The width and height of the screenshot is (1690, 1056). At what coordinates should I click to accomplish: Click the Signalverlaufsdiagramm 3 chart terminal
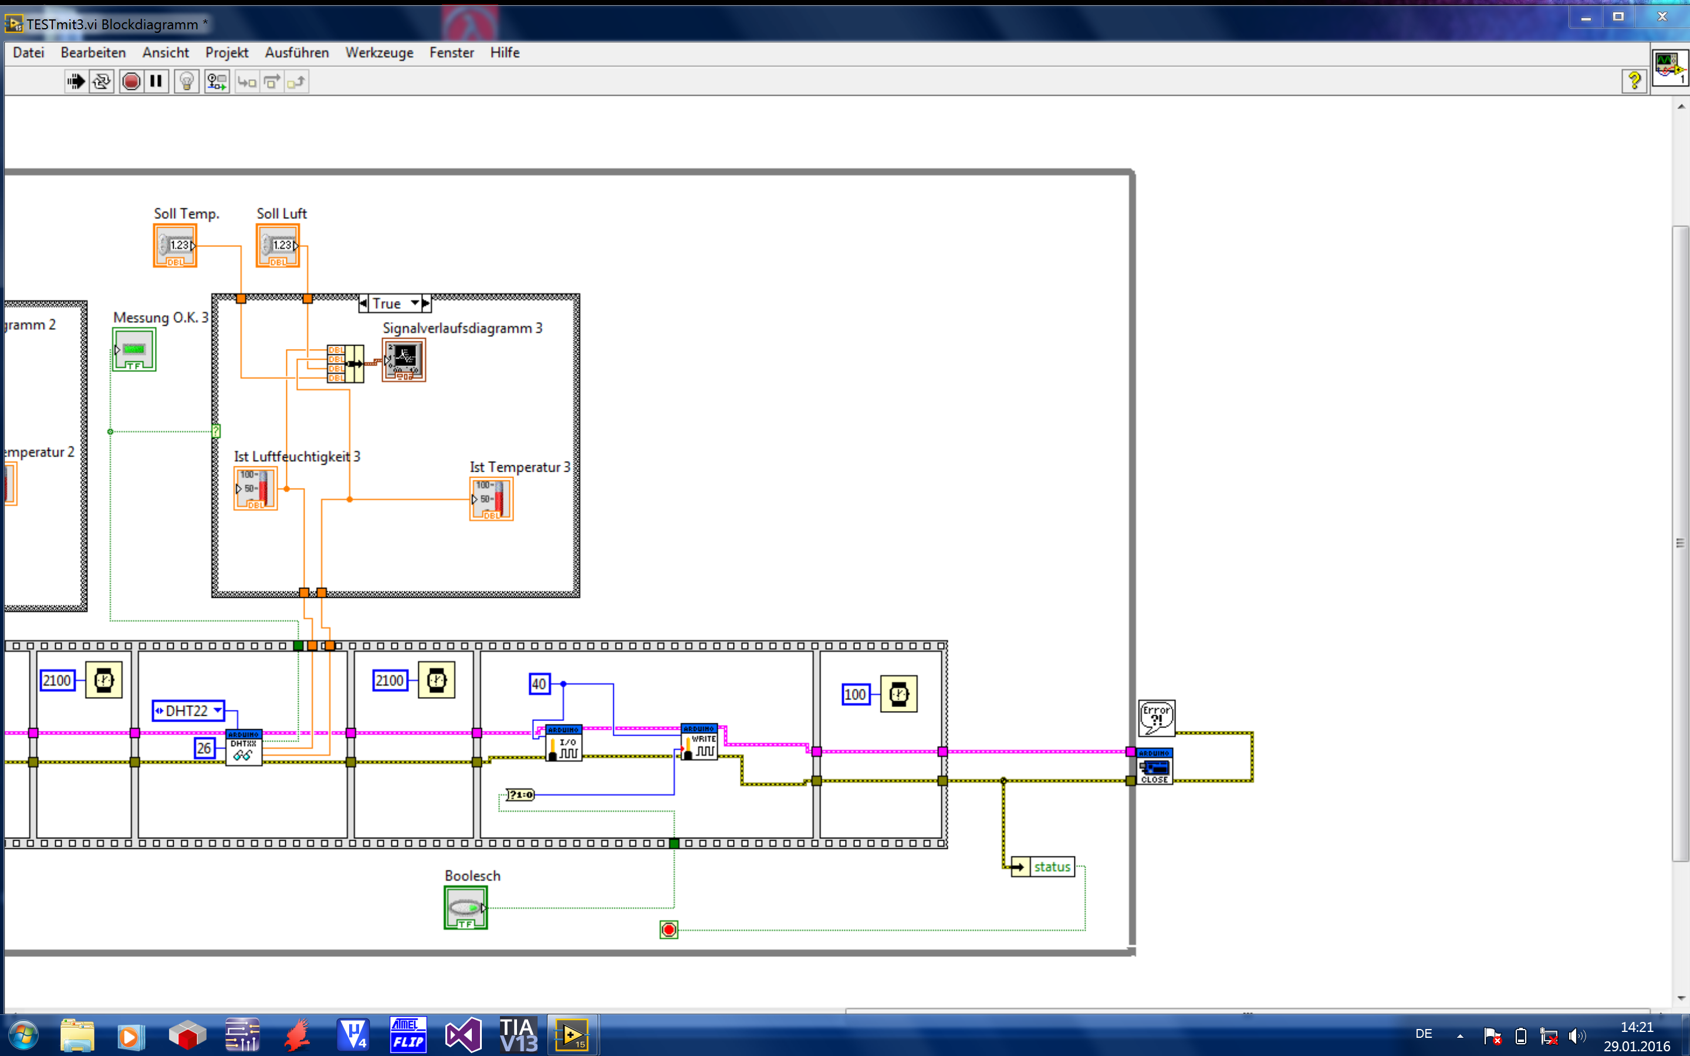[x=404, y=360]
